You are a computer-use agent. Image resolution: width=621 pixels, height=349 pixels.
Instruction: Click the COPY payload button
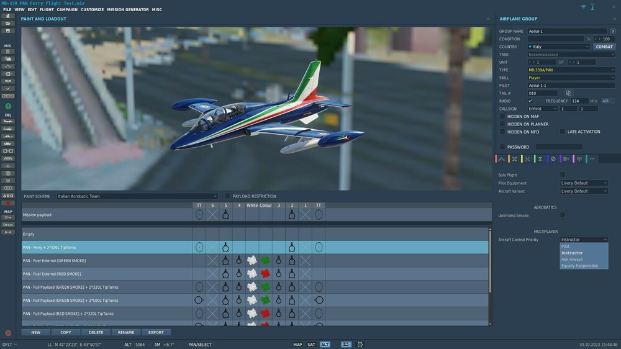click(x=66, y=332)
